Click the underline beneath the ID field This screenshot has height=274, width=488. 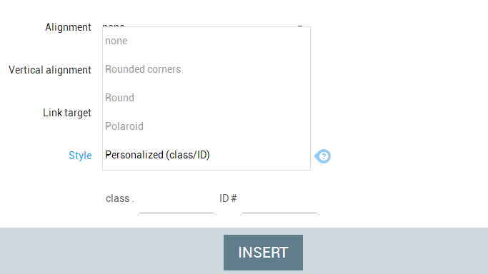pos(279,213)
